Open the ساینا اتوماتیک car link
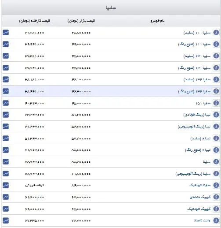The image size is (221, 228). (x=200, y=185)
